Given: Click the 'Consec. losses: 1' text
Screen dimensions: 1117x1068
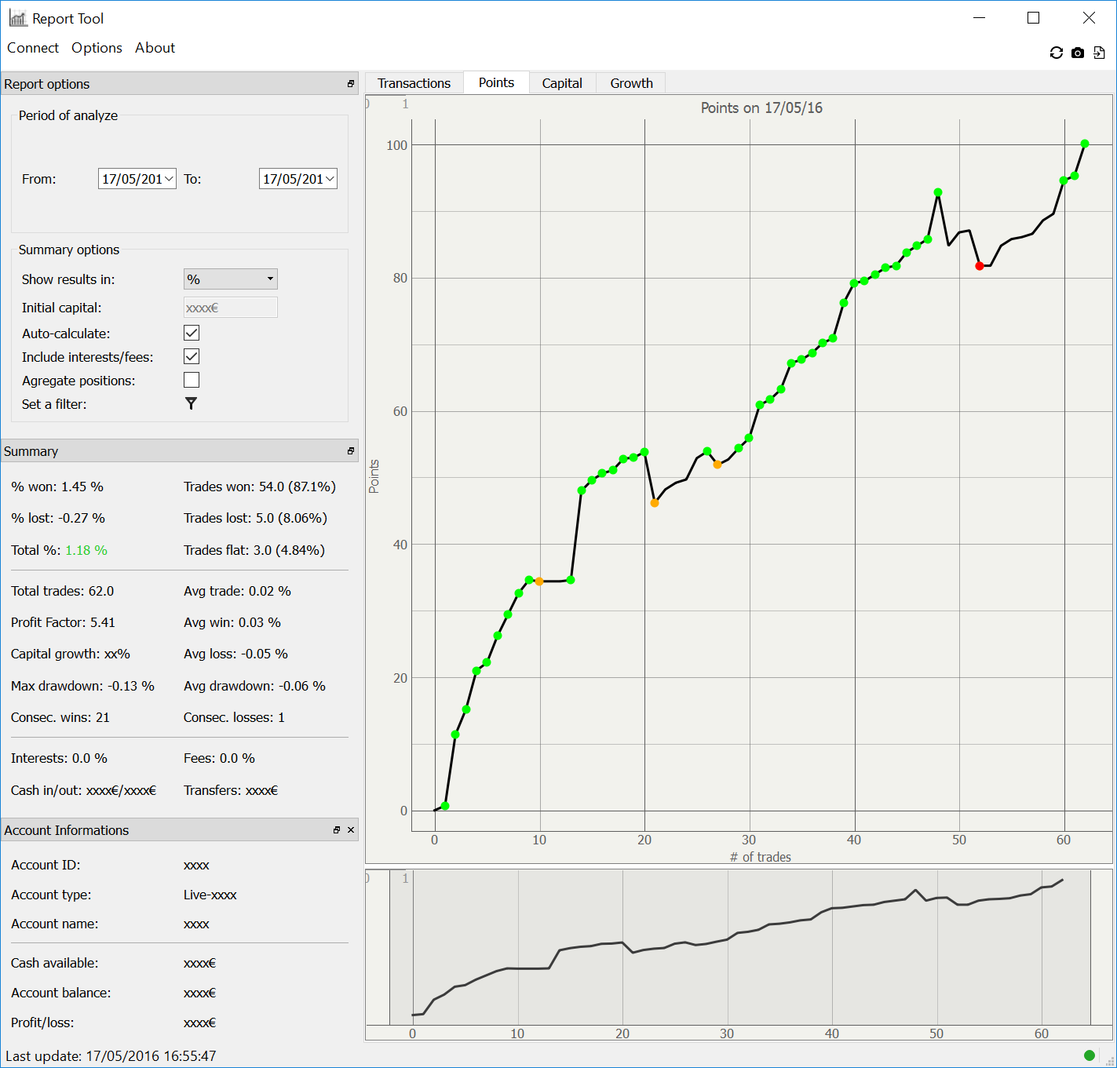Looking at the screenshot, I should click(x=234, y=717).
